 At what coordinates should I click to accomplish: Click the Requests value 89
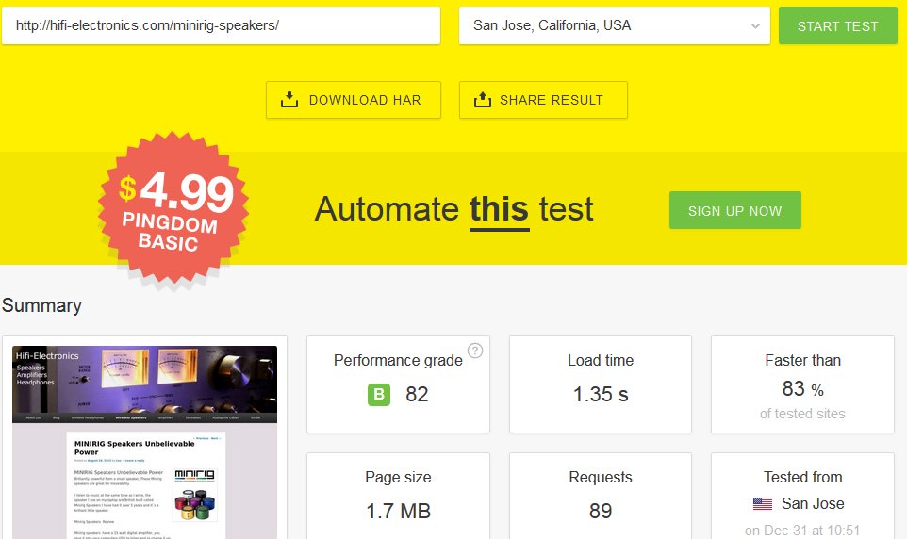point(601,512)
